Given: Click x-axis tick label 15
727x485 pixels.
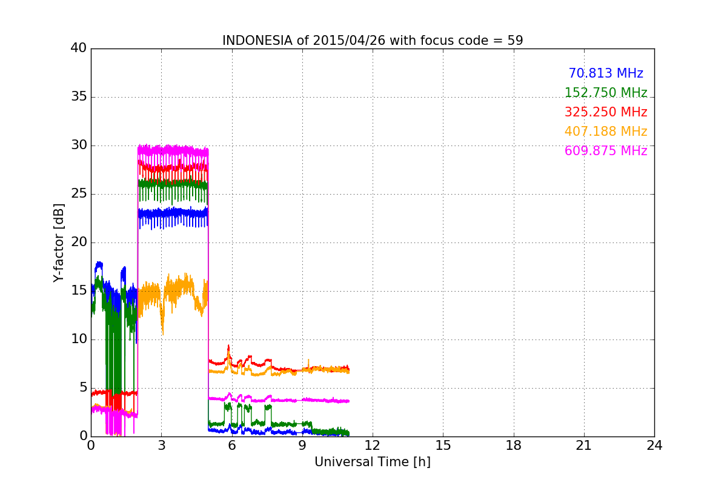Looking at the screenshot, I should point(443,446).
